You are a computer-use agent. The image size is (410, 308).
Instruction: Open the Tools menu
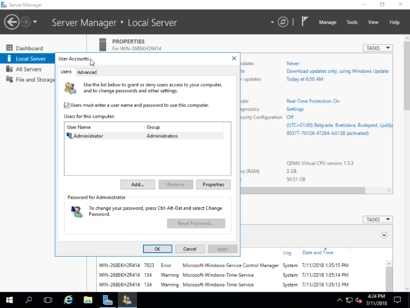[352, 22]
